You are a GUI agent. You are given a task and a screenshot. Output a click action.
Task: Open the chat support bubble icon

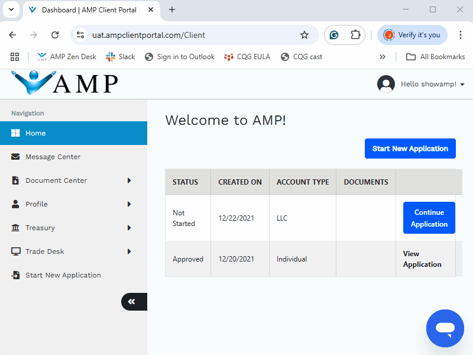(445, 328)
